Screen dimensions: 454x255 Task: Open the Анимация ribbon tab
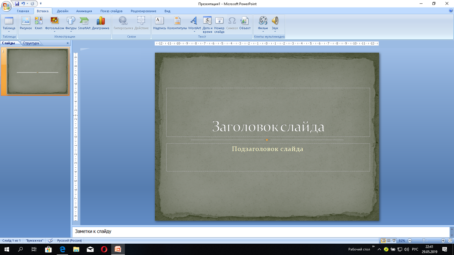[x=84, y=11]
